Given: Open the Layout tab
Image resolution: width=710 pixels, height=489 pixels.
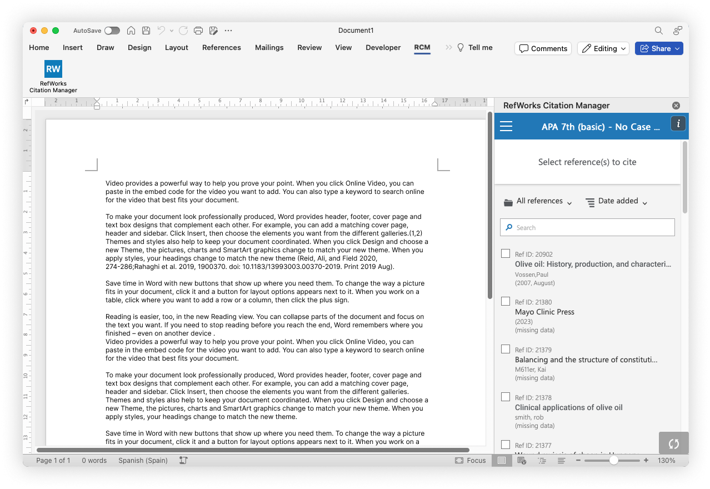Looking at the screenshot, I should 177,47.
